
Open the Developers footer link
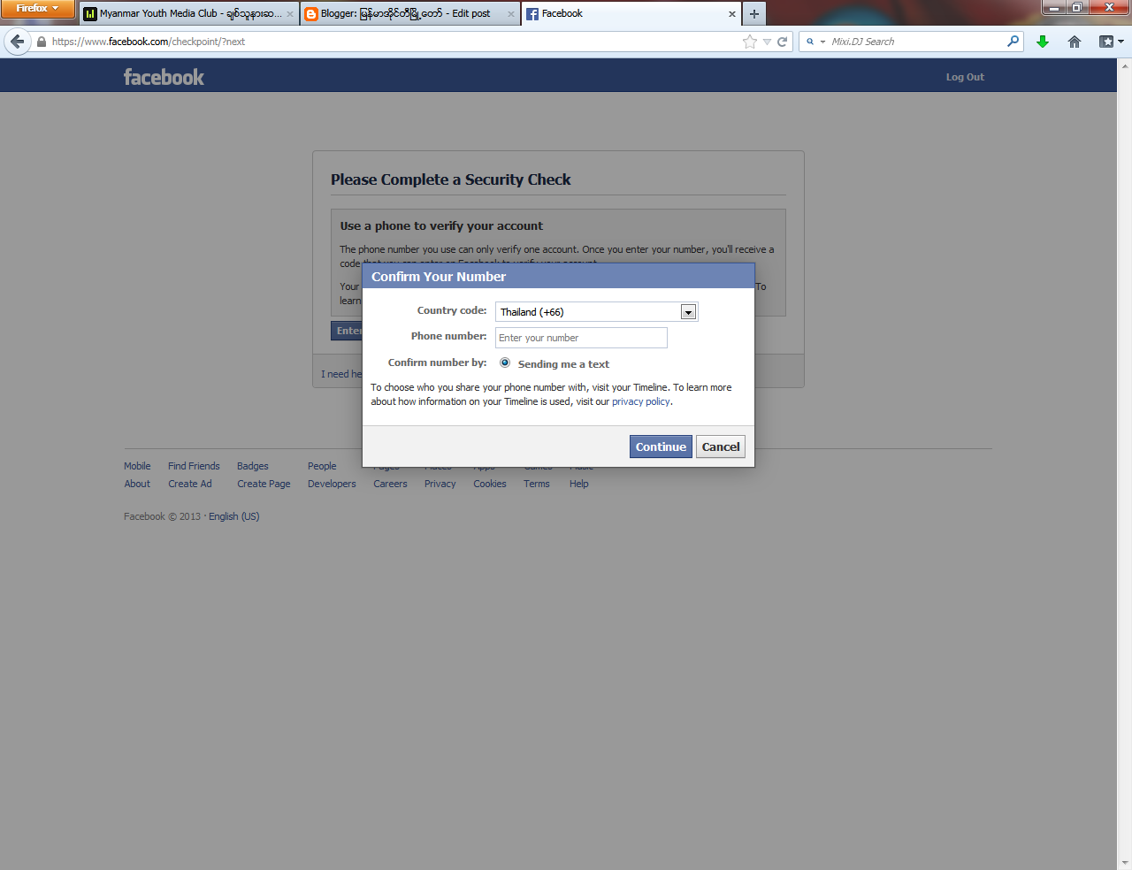(332, 484)
